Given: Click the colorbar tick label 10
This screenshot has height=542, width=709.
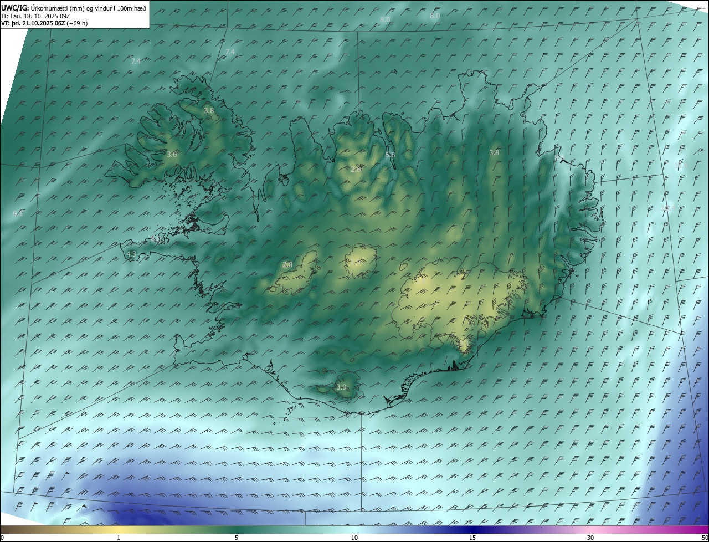Looking at the screenshot, I should pos(354,538).
